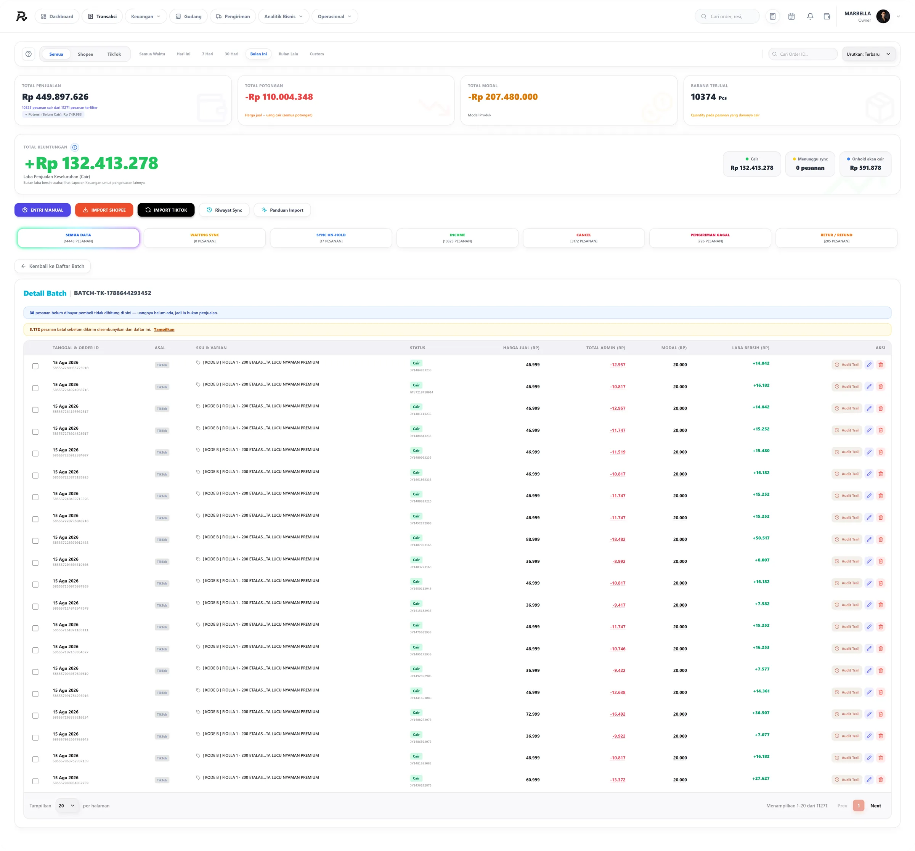Expand the Analitik Bisnis dropdown menu

click(283, 16)
